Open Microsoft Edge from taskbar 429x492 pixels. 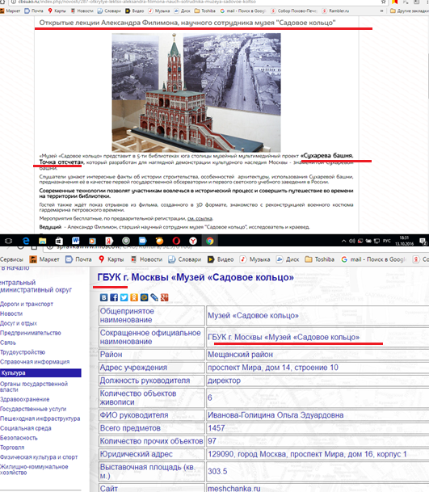coord(26,241)
